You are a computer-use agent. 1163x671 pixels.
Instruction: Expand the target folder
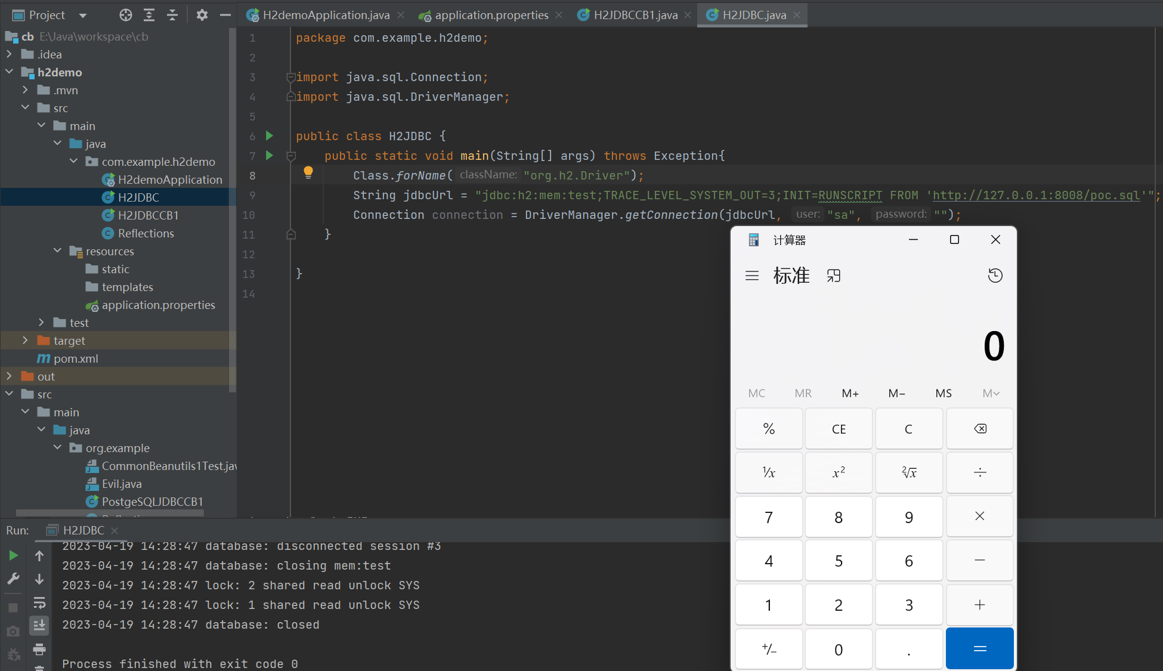[x=25, y=341]
